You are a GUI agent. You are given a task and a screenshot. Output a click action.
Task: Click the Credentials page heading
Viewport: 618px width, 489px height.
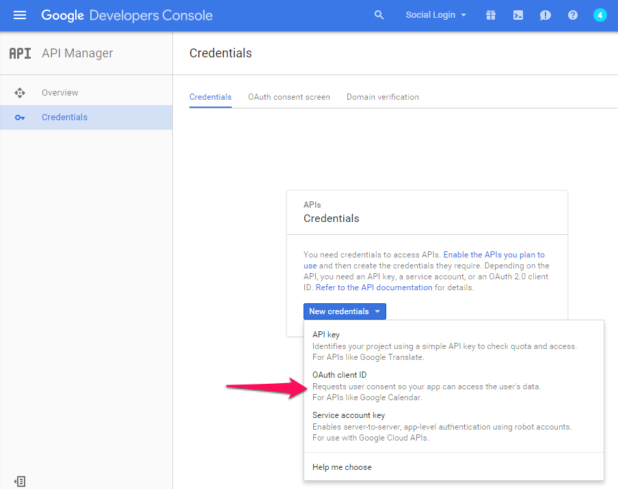tap(220, 53)
